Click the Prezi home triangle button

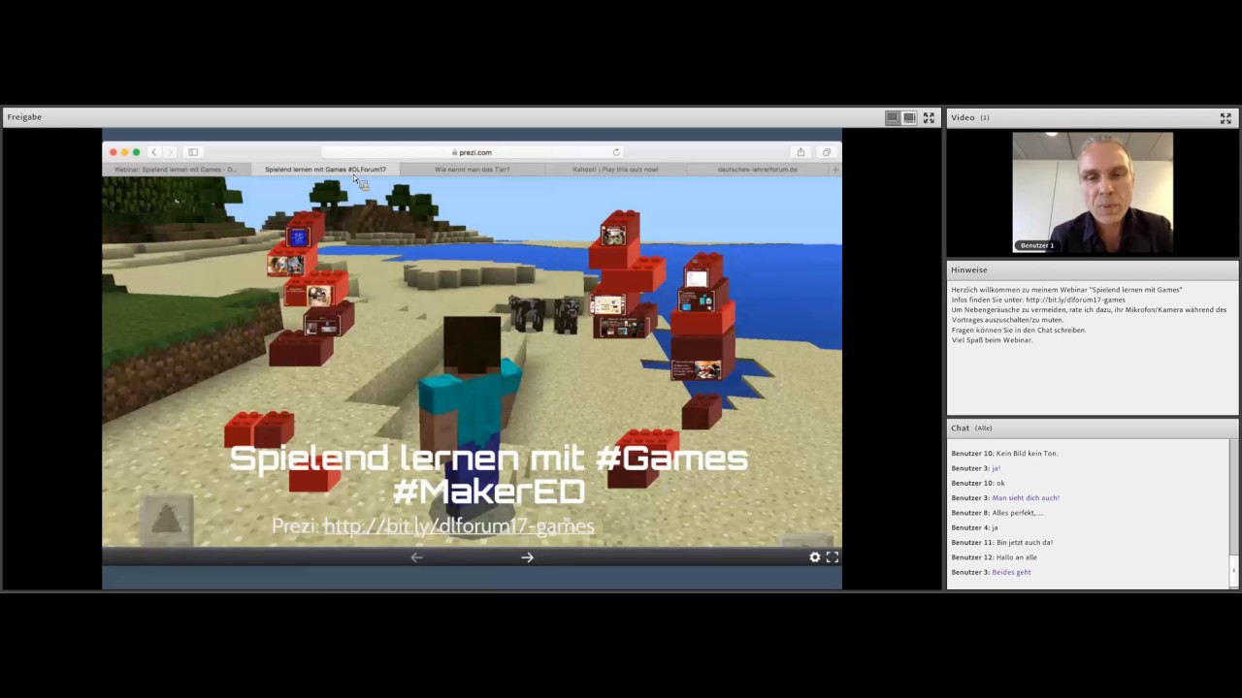tap(167, 521)
